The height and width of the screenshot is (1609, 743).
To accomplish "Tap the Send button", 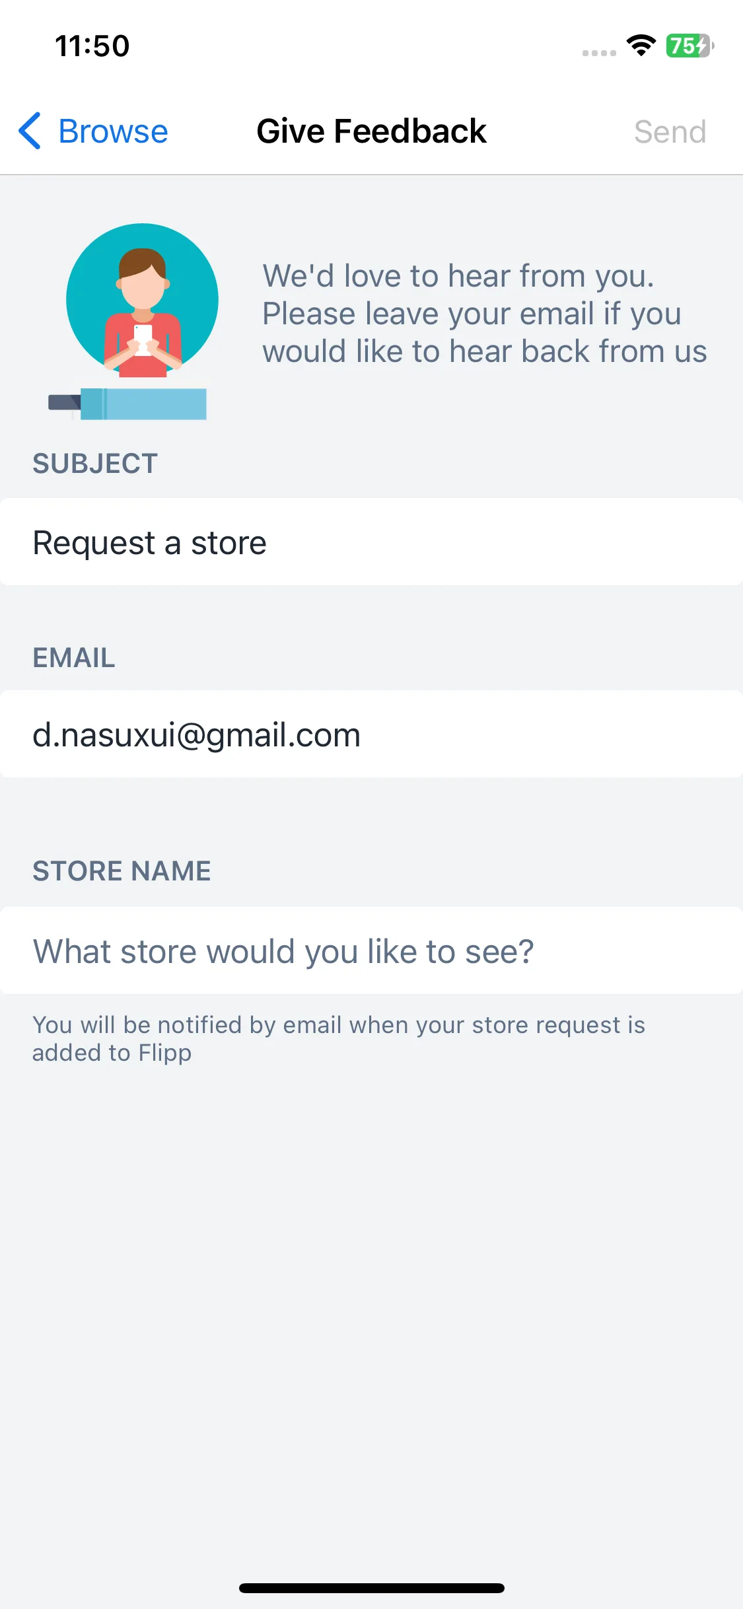I will (670, 131).
